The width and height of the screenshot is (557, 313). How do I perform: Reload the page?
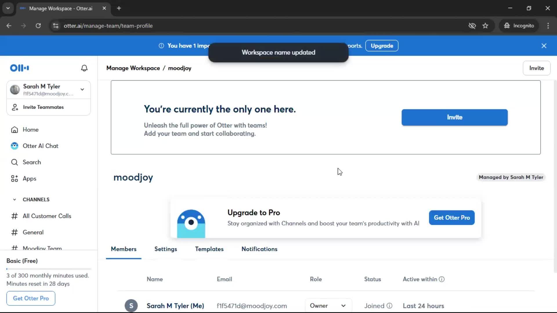click(38, 26)
